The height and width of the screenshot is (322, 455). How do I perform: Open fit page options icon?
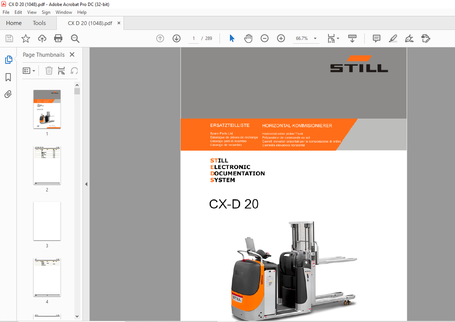tap(333, 38)
